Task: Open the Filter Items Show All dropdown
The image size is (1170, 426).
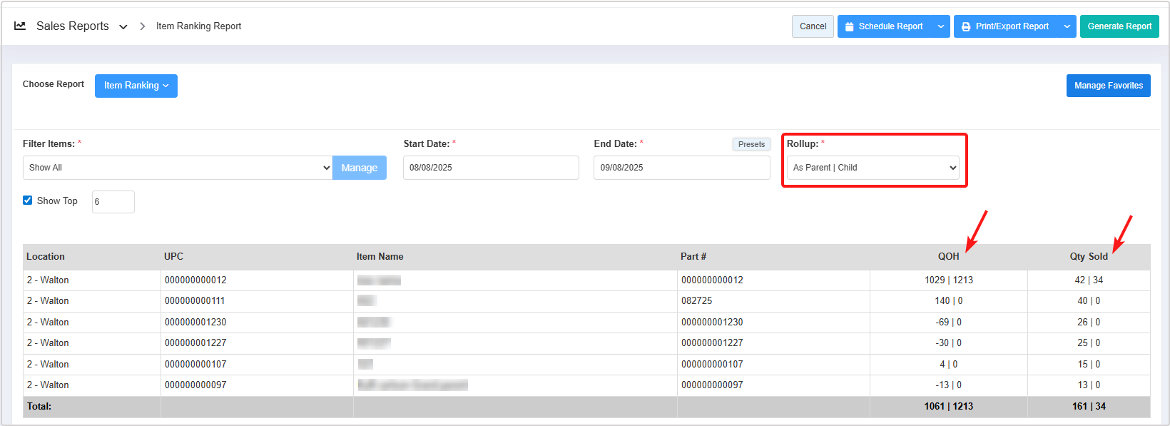Action: (x=178, y=168)
